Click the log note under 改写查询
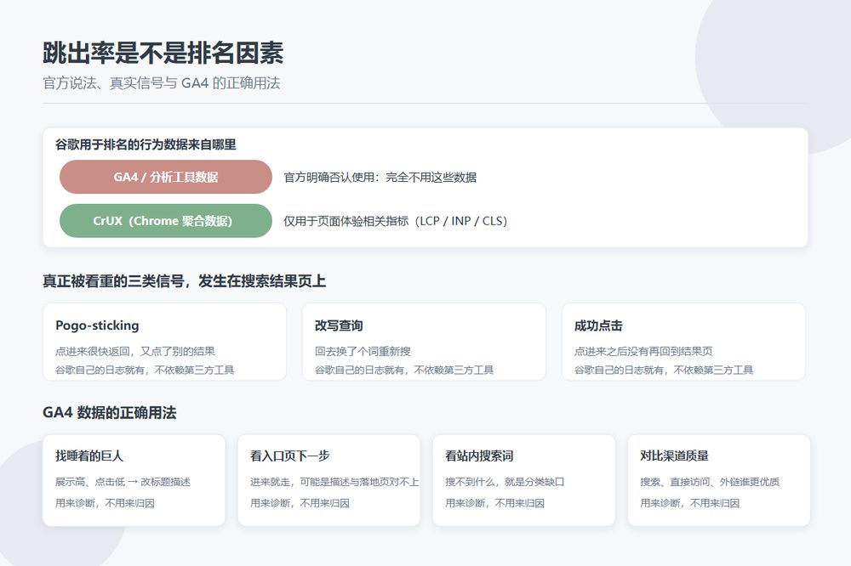 (x=404, y=370)
